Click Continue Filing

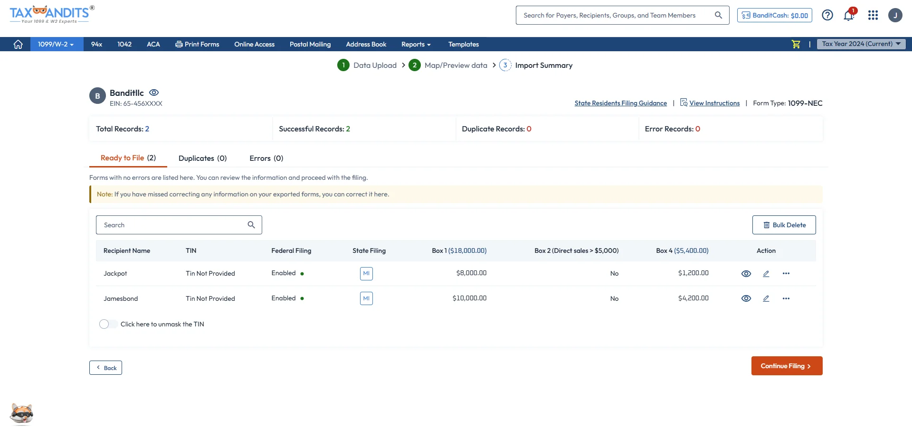(787, 366)
